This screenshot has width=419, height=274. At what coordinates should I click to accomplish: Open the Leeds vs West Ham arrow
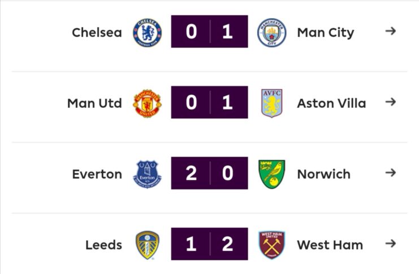pyautogui.click(x=390, y=244)
